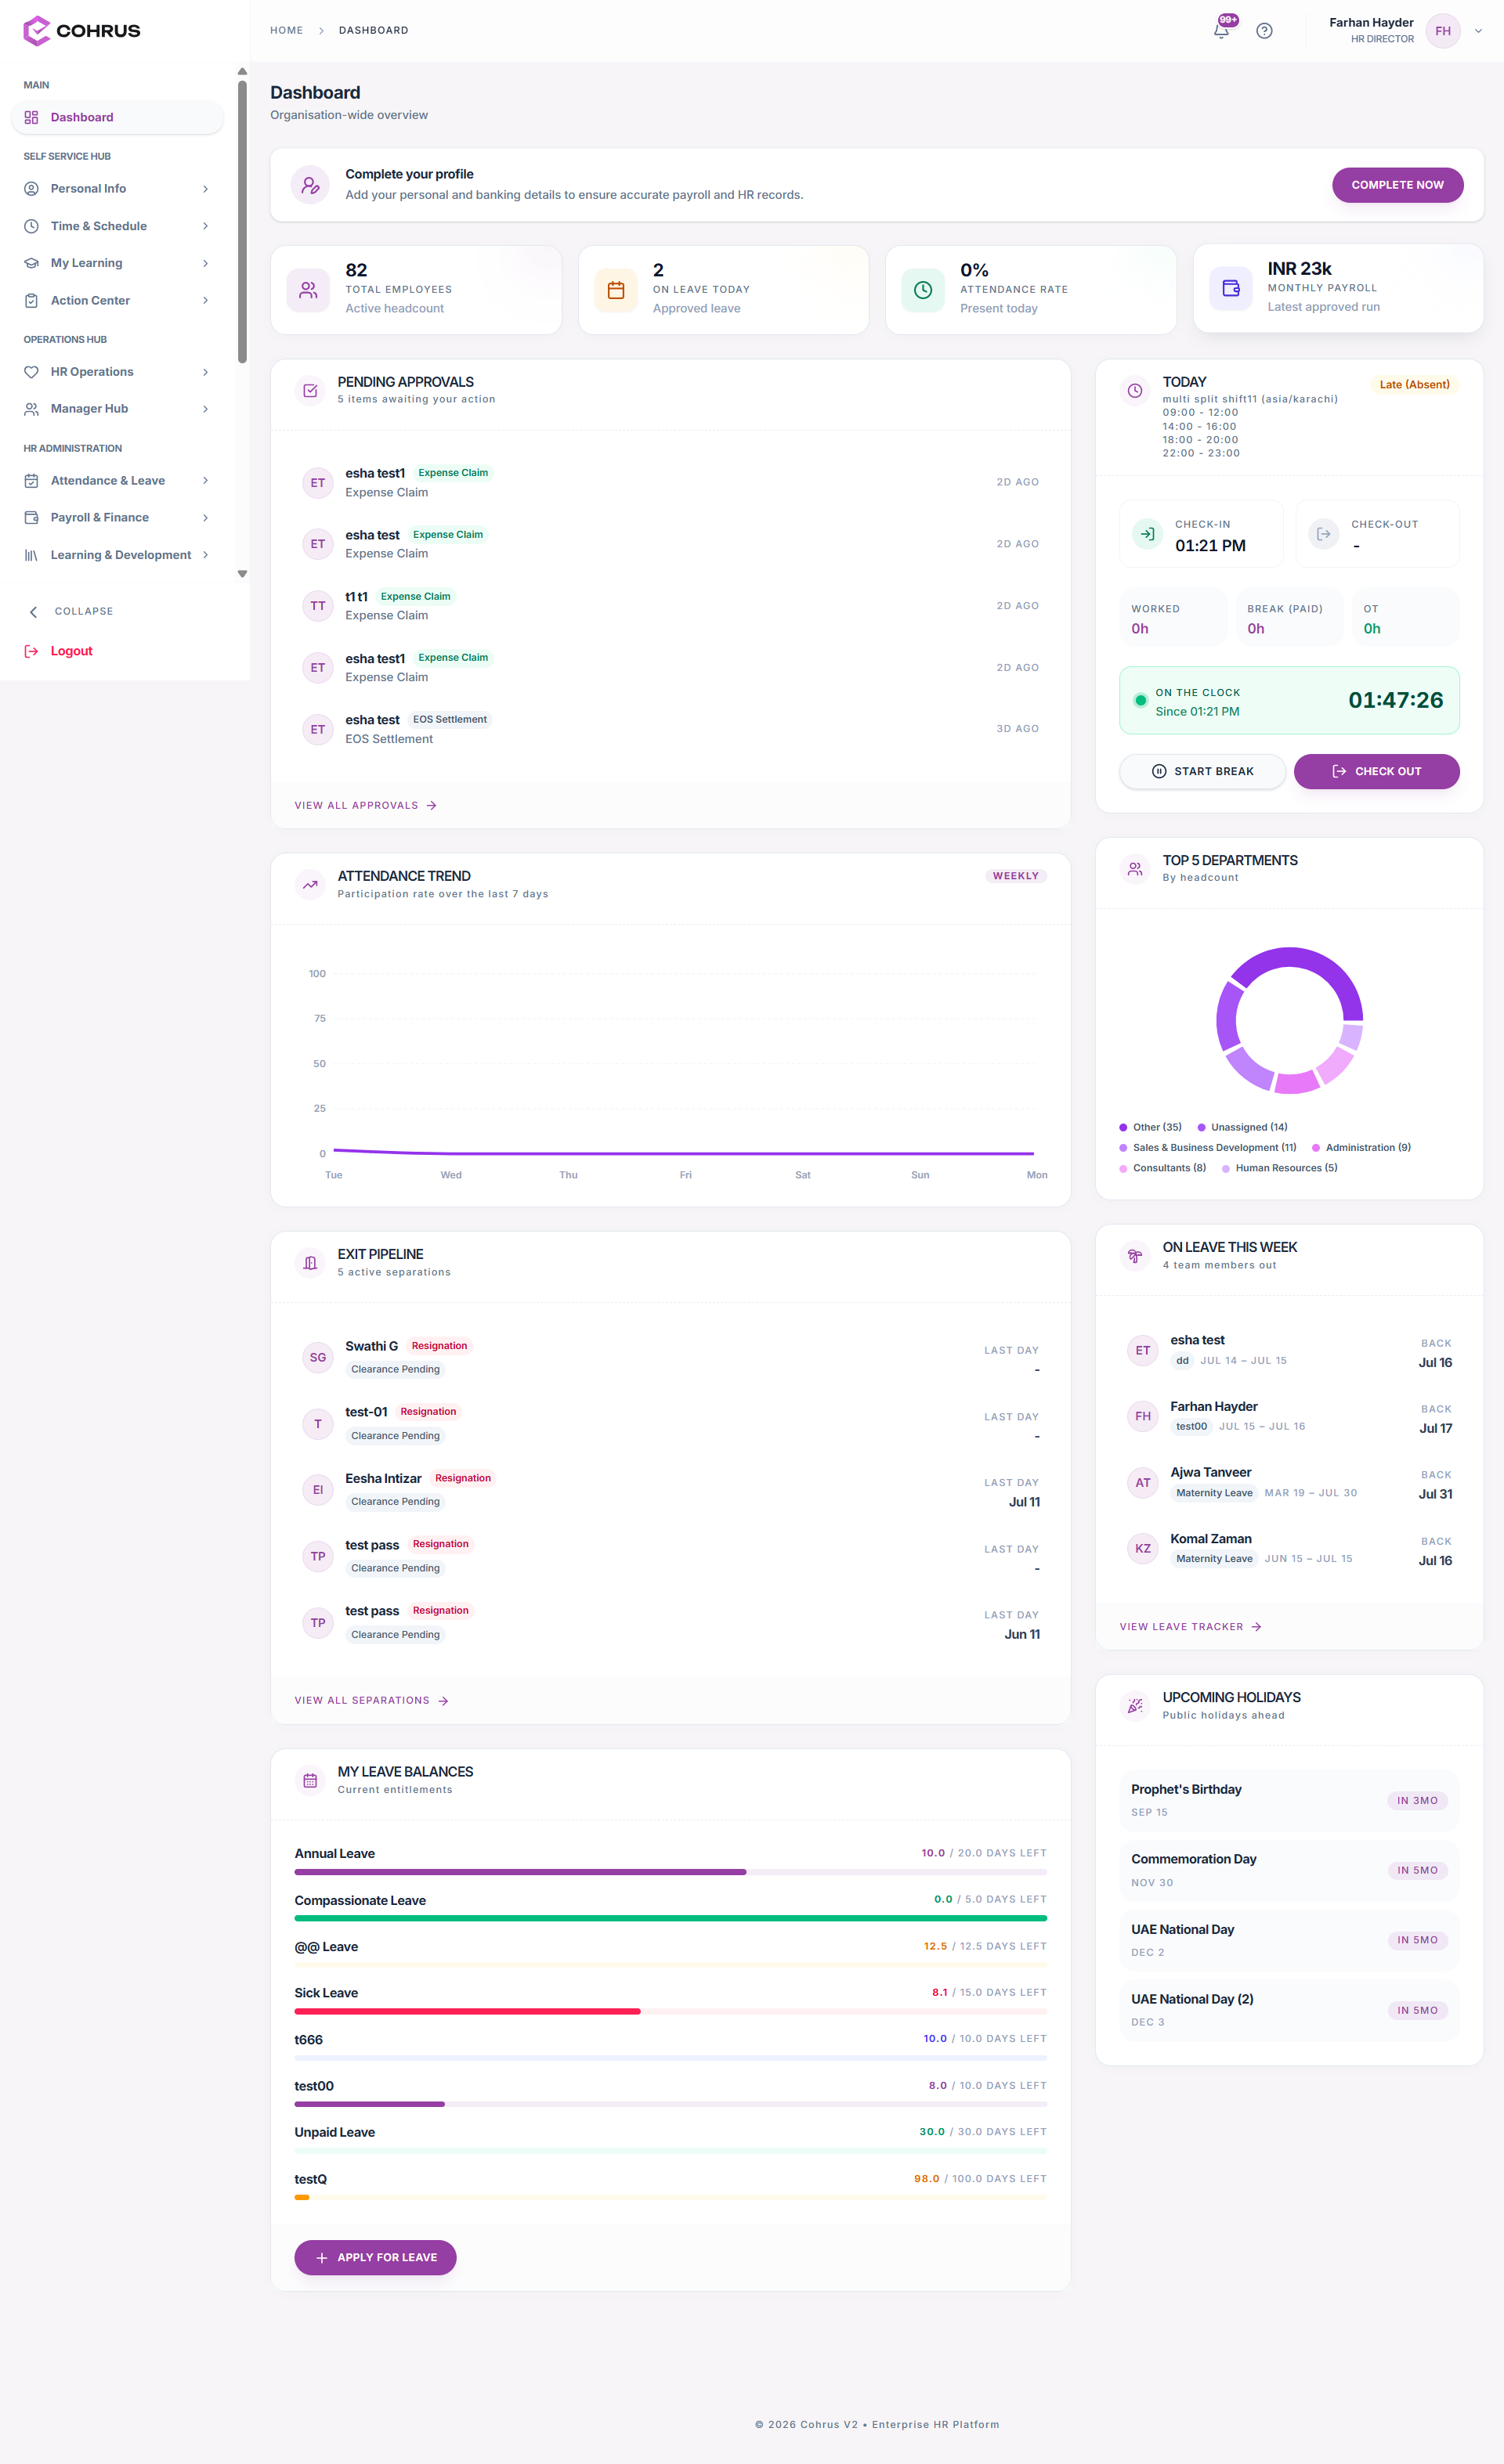Click the Monthly Payroll wallet icon
The width and height of the screenshot is (1504, 2464).
point(1231,288)
